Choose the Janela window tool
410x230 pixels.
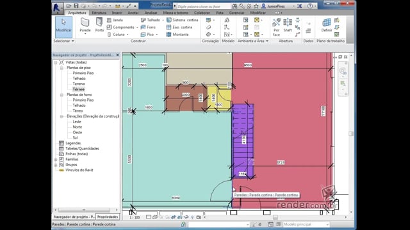[115, 20]
